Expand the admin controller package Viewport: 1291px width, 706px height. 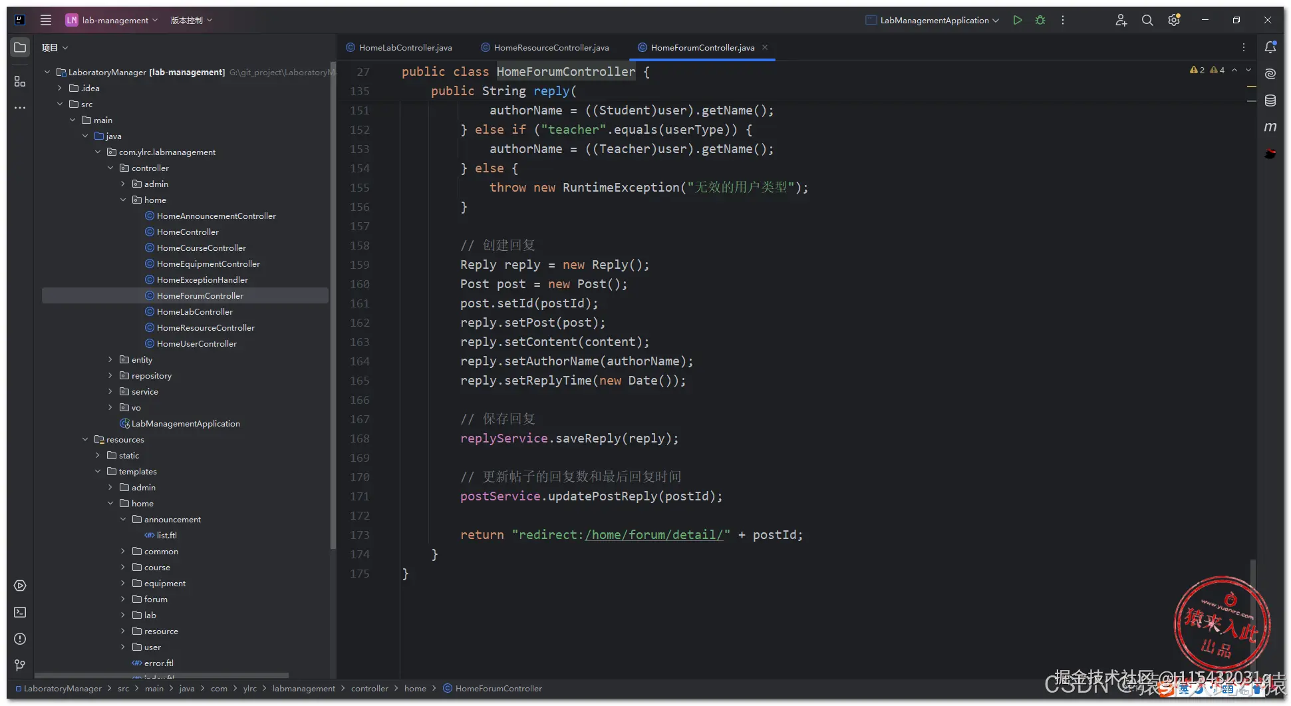click(123, 184)
